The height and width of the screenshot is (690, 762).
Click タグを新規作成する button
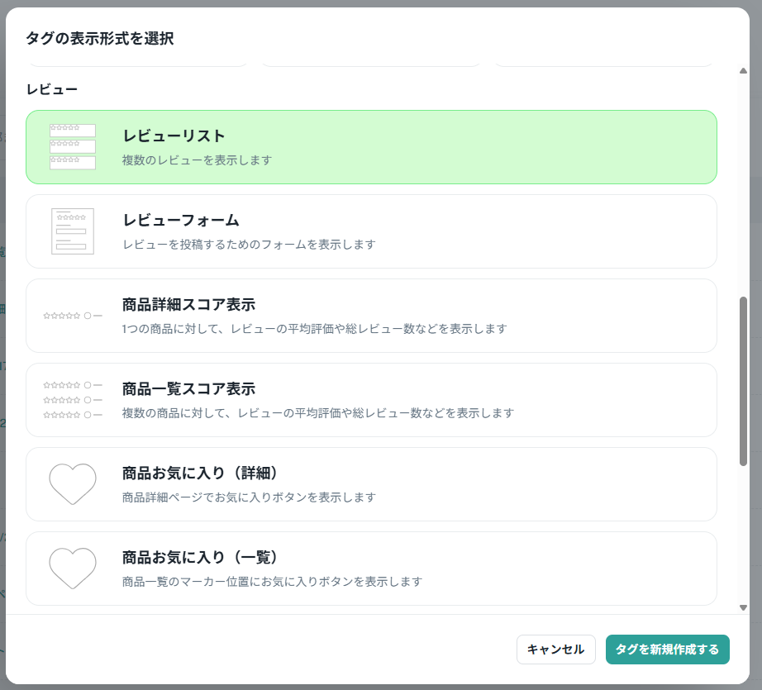pyautogui.click(x=667, y=650)
